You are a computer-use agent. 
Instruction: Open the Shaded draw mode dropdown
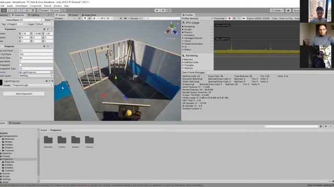(65, 19)
